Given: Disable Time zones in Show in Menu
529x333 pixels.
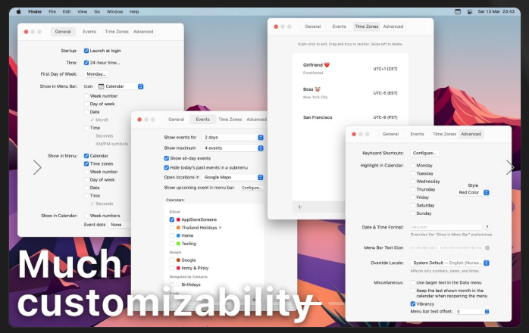Looking at the screenshot, I should click(86, 163).
